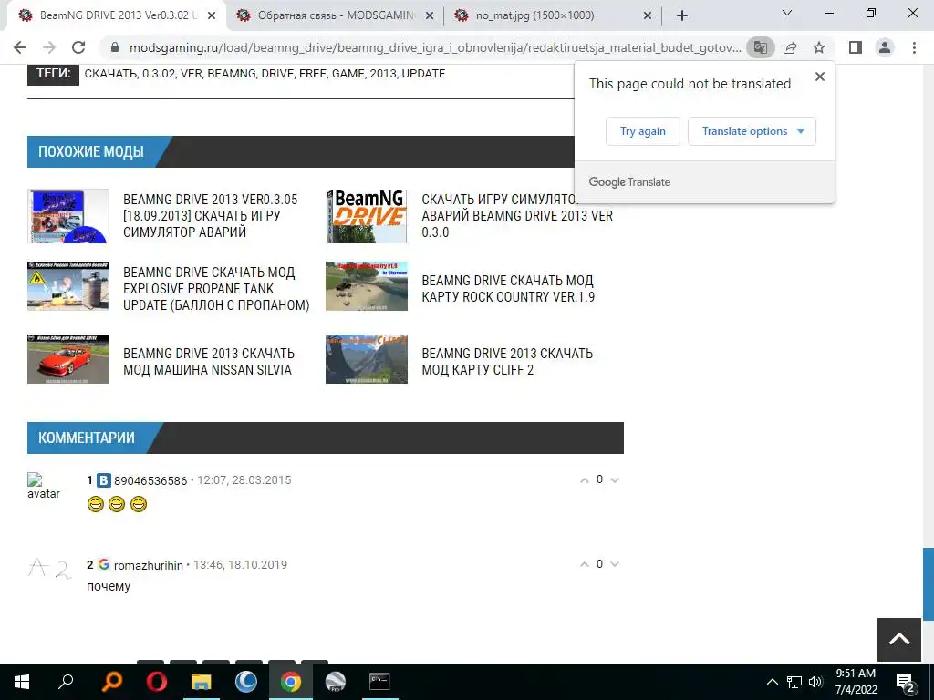Click the BeamNG DRIVE logo thumbnail
The width and height of the screenshot is (934, 700).
coord(367,216)
